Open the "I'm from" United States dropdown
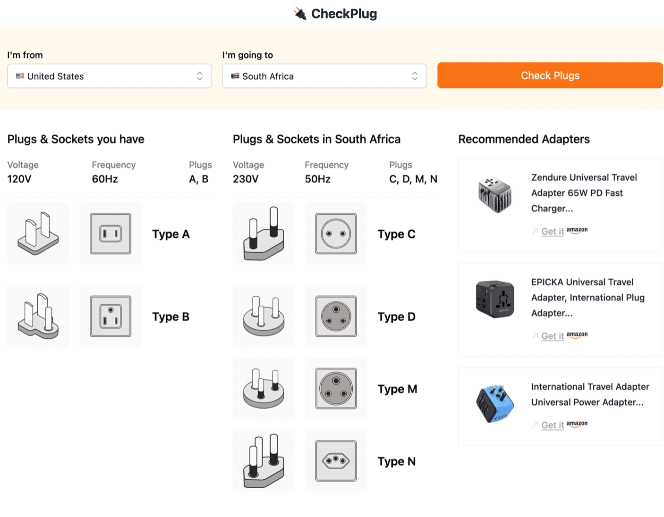The image size is (664, 517). [x=110, y=76]
